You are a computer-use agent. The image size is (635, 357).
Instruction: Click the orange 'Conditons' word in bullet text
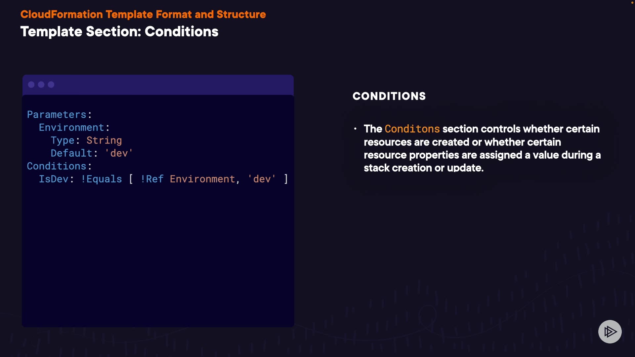coord(412,129)
